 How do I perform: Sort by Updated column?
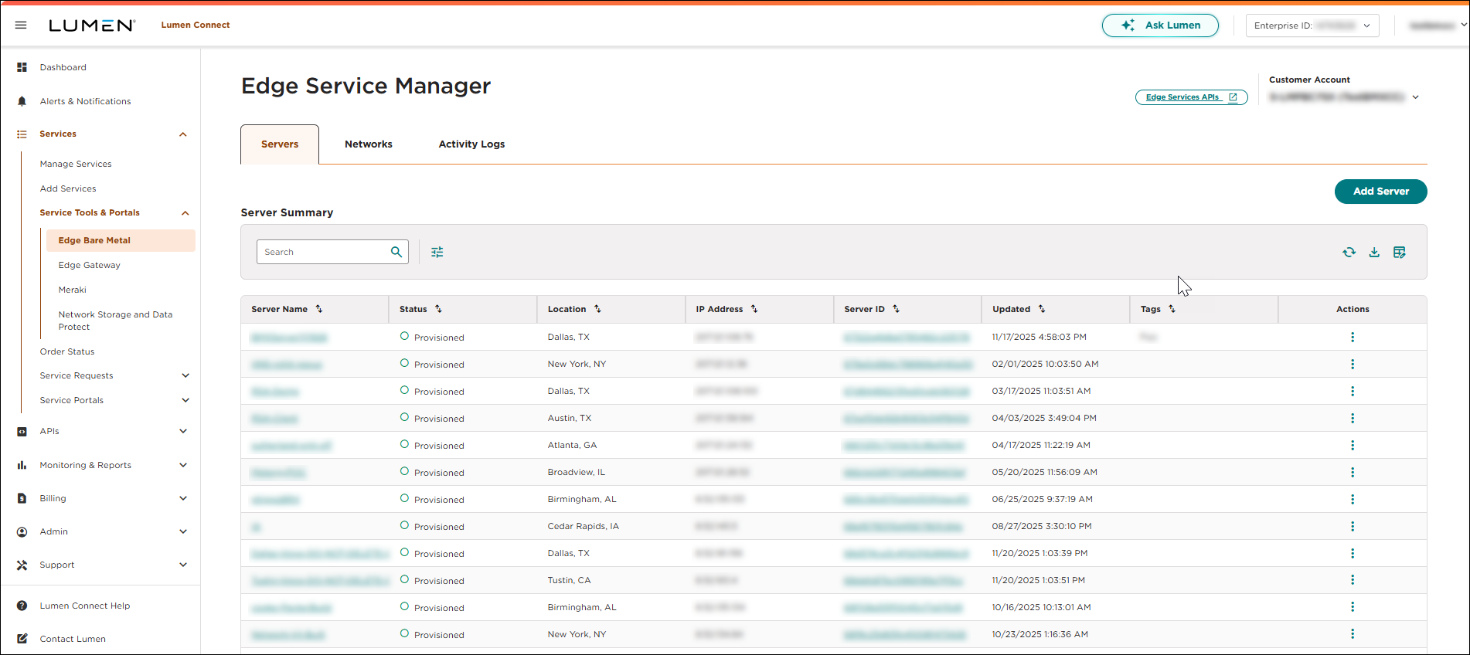click(x=1042, y=309)
